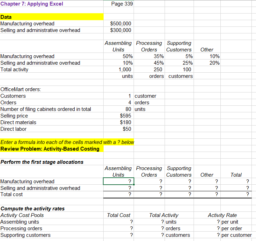Click the 10% Other manufacturing overhead cell
The image size is (256, 241).
[207, 56]
